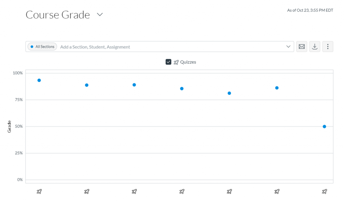Select the second quiz rocket icon on the x-axis
Viewport: 344px width, 202px height.
(87, 191)
